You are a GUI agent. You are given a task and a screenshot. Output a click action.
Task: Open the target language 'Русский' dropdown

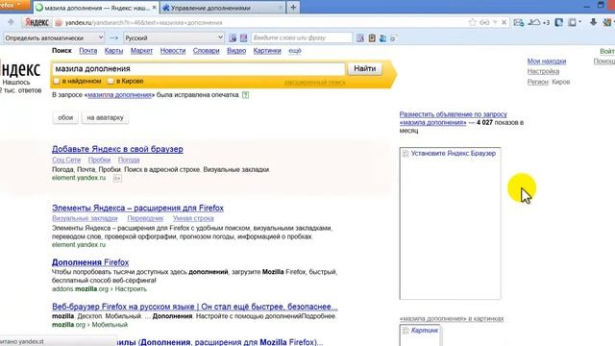(x=174, y=37)
